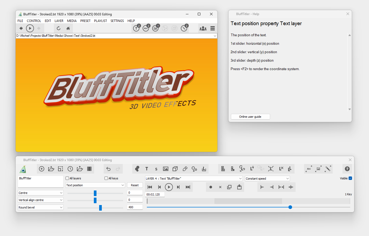
Task: Click the play button in the top toolbar
Action: tap(30, 28)
